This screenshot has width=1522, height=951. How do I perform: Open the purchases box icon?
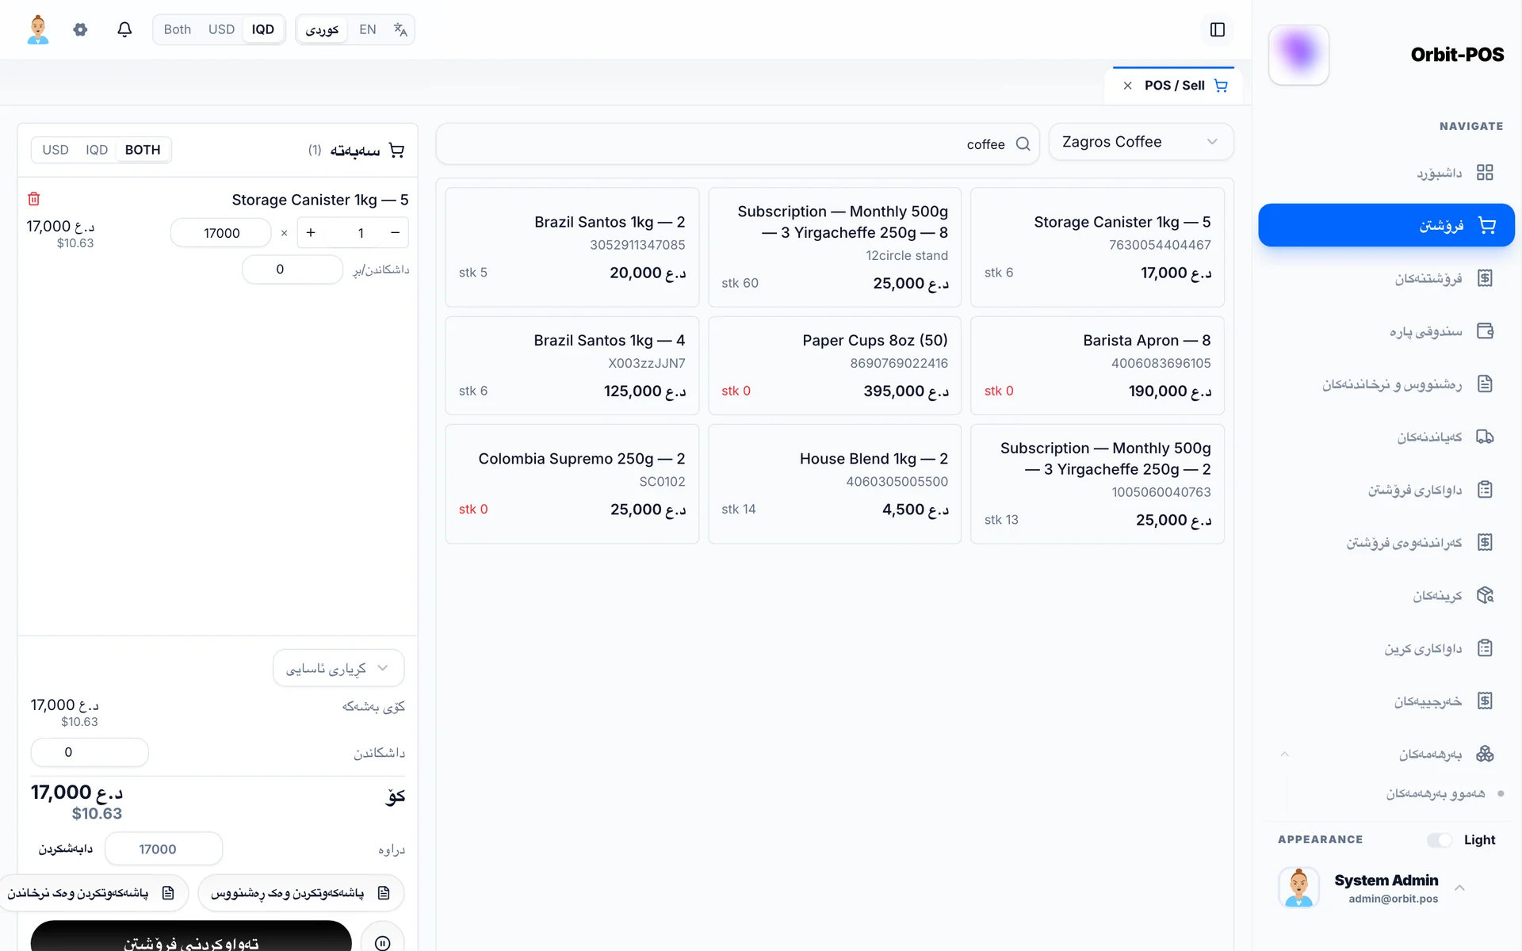coord(1485,595)
